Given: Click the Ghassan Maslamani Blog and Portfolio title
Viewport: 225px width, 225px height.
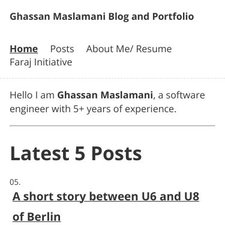Looking at the screenshot, I should (x=101, y=17).
